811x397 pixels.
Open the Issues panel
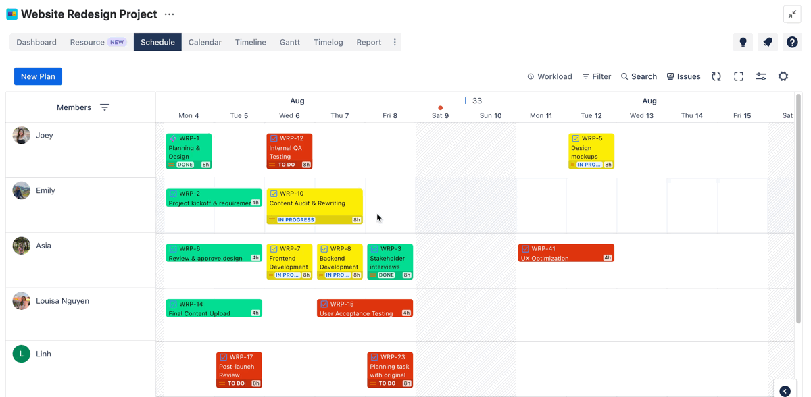pos(683,76)
